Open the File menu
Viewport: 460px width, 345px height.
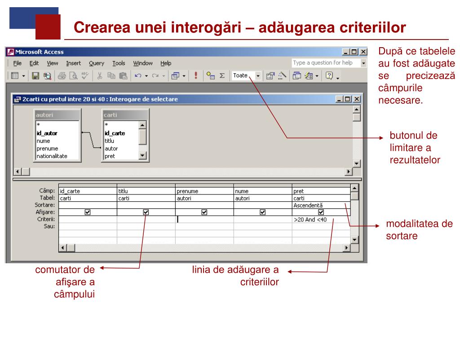tap(18, 63)
